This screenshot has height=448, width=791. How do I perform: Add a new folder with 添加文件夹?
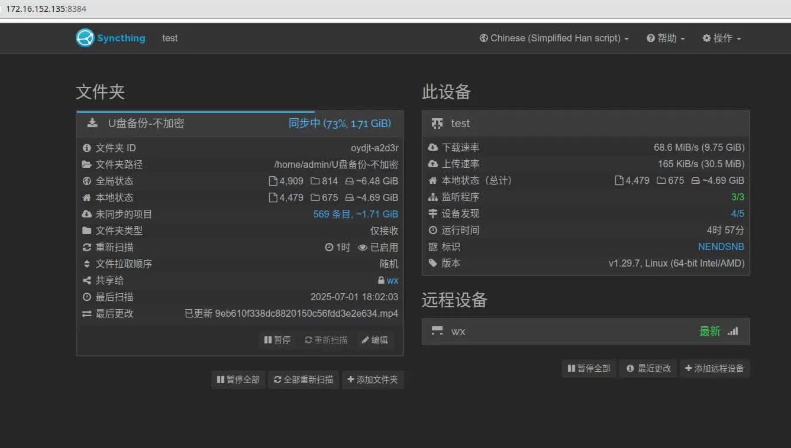[x=373, y=379]
